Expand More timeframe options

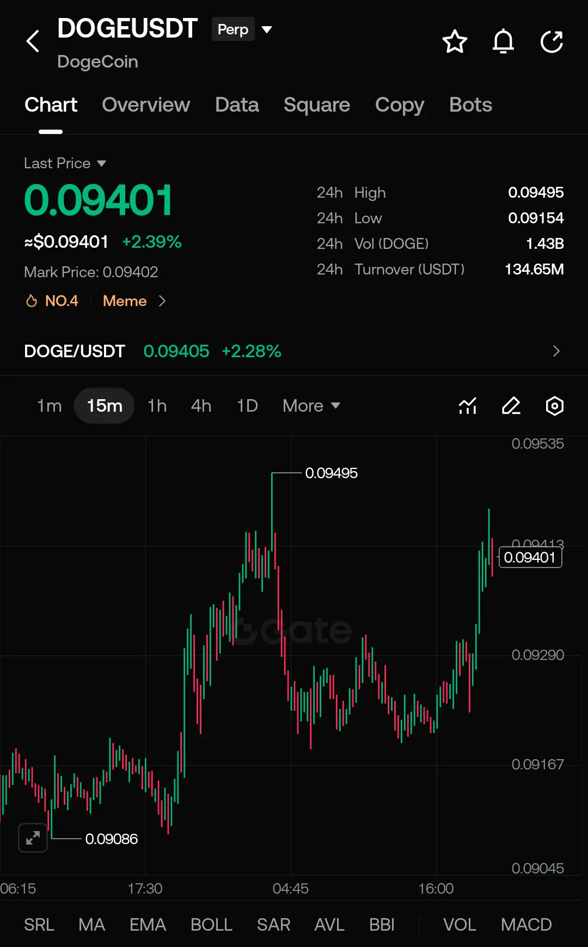pyautogui.click(x=311, y=406)
